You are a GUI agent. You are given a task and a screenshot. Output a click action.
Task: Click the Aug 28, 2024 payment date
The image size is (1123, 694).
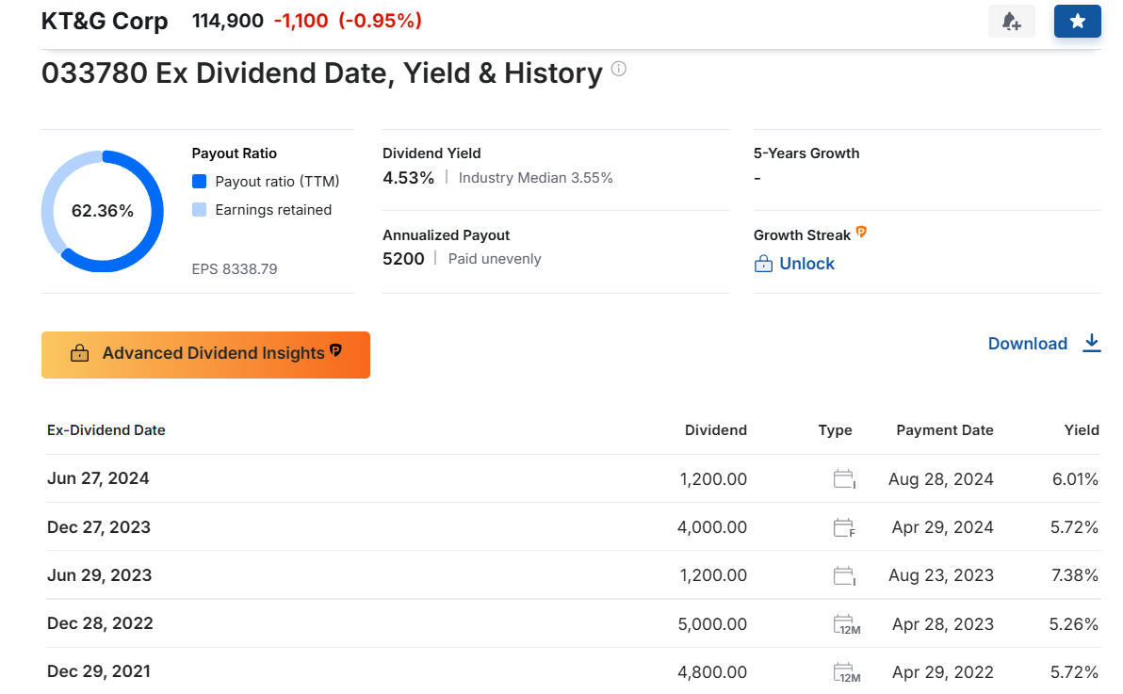[x=941, y=479]
